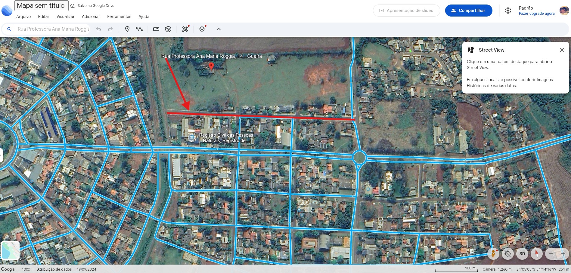Click the search field with Rua Professora text
Viewport: 571px width, 273px height.
click(x=53, y=29)
